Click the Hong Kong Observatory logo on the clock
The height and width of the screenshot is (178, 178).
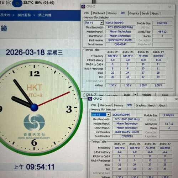34,122
